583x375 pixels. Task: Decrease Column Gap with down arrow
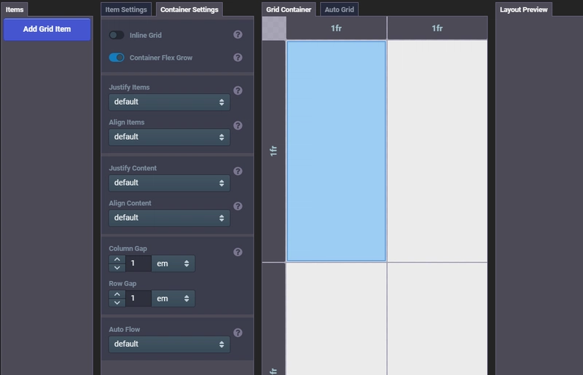117,267
